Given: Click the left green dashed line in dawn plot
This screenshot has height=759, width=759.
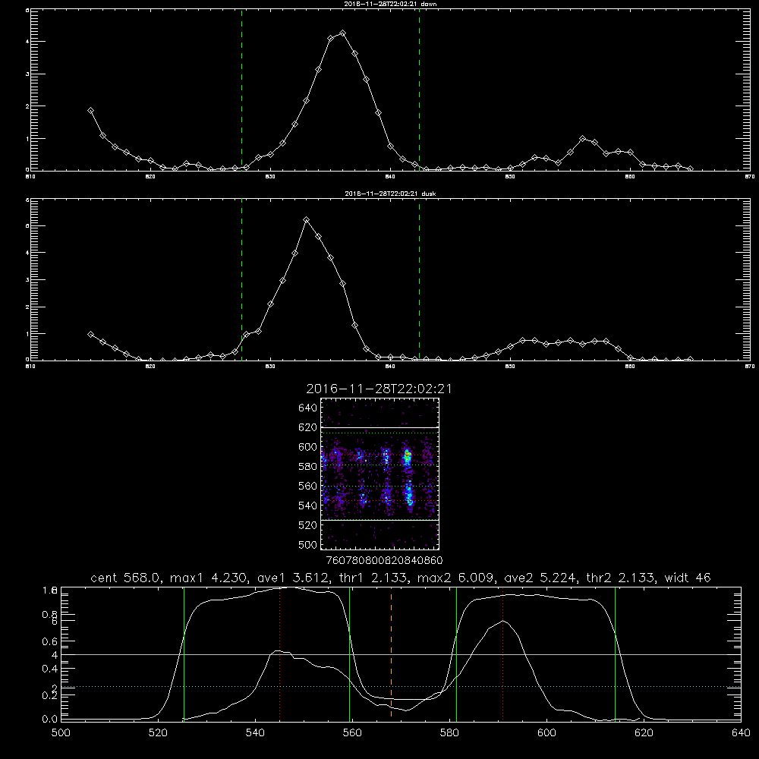Looking at the screenshot, I should point(241,90).
